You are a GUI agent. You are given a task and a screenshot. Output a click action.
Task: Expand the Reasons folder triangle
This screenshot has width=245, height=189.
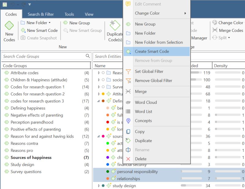pos(99,73)
